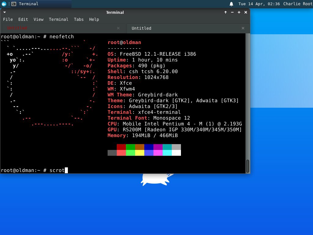Open the terminal window menu arrow

4,12
